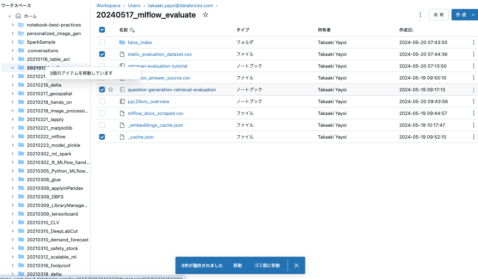Click the folder icon beside faiss_index

[x=122, y=42]
